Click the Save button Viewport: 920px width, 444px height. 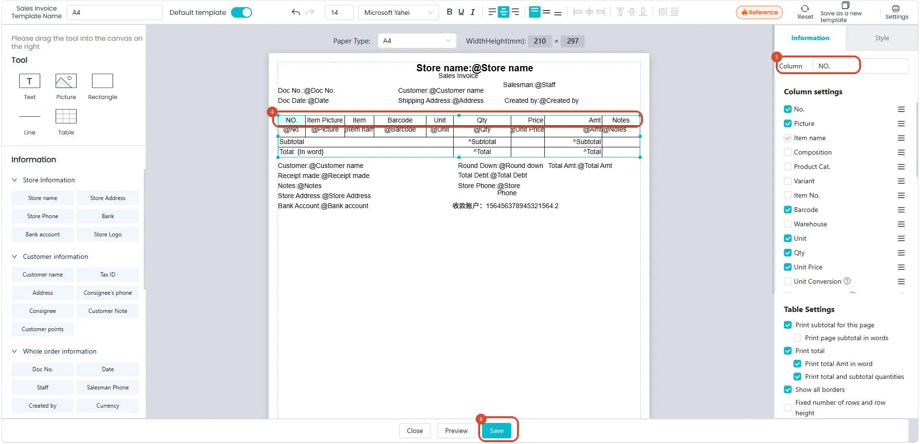pyautogui.click(x=496, y=431)
